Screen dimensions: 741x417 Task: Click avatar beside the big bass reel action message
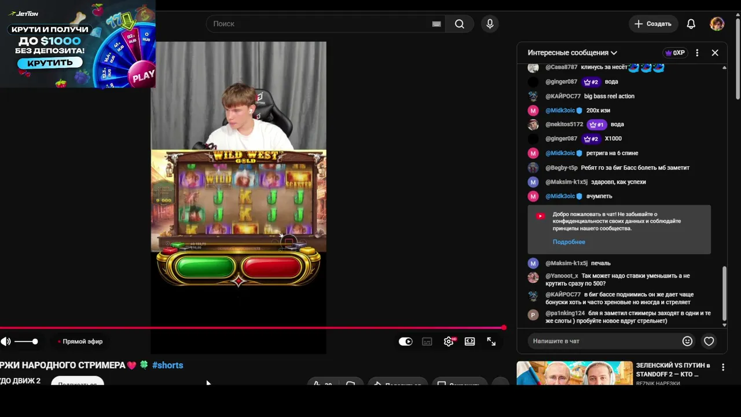(x=533, y=96)
